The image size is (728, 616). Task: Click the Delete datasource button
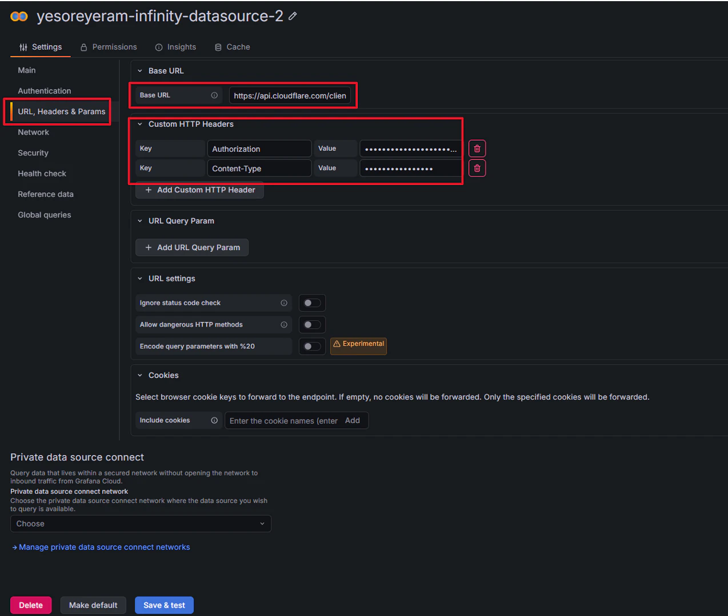click(31, 605)
